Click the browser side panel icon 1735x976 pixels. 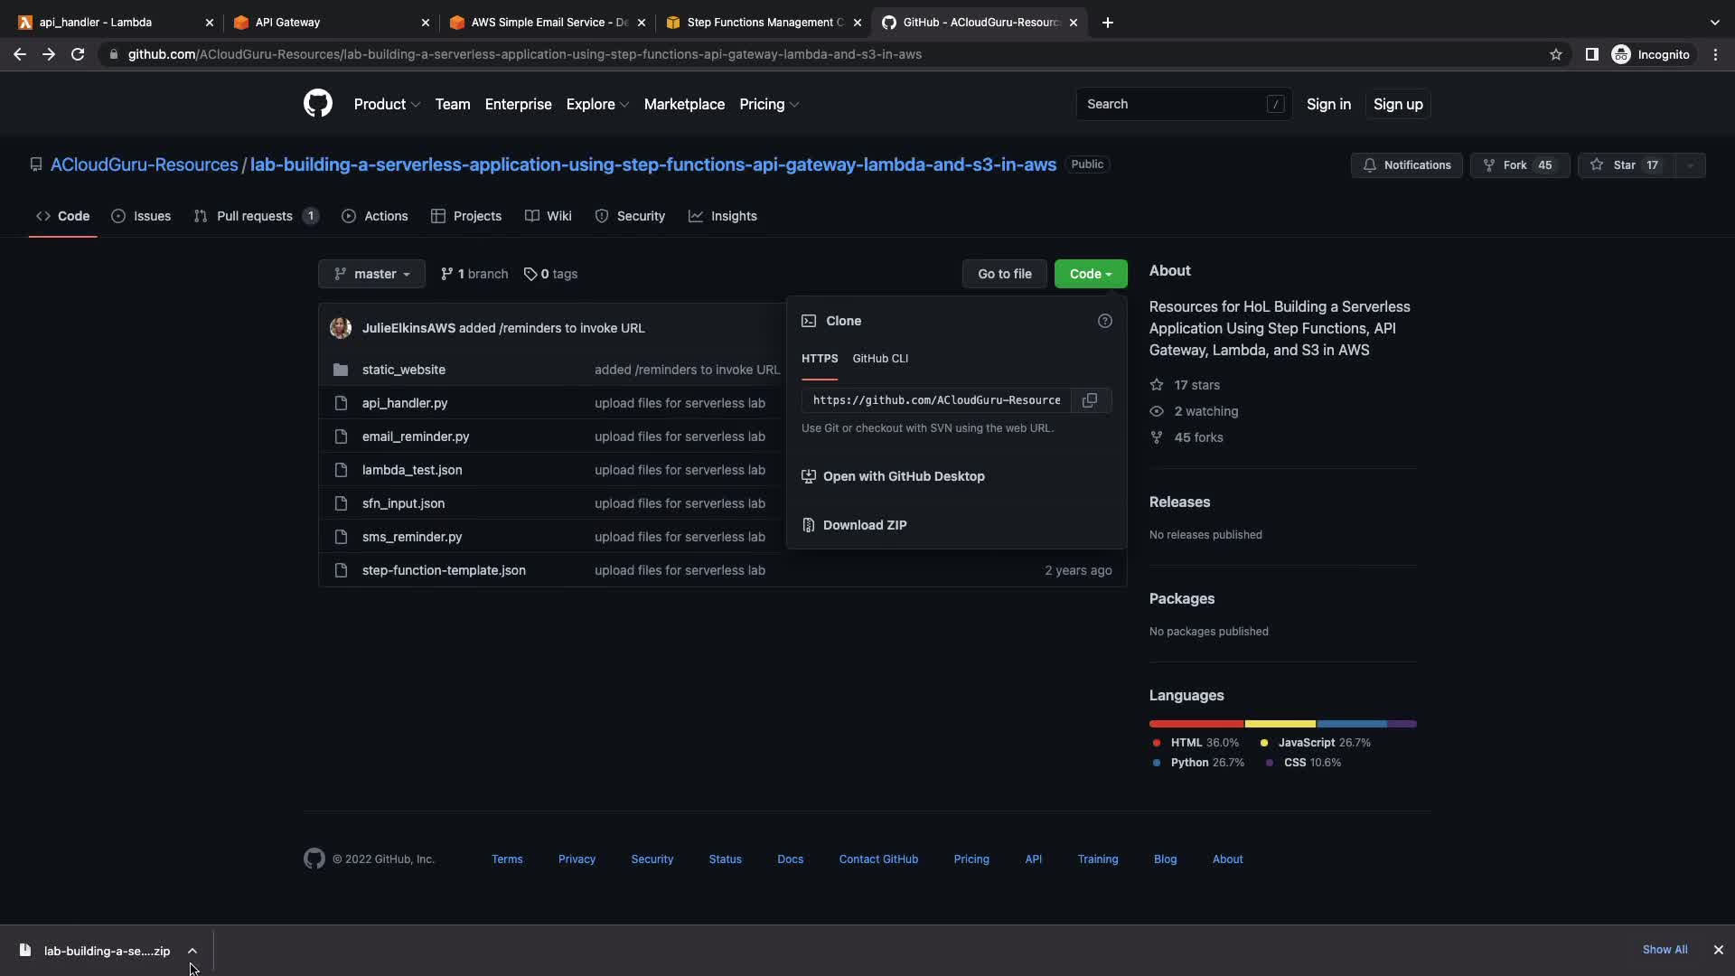click(1591, 54)
